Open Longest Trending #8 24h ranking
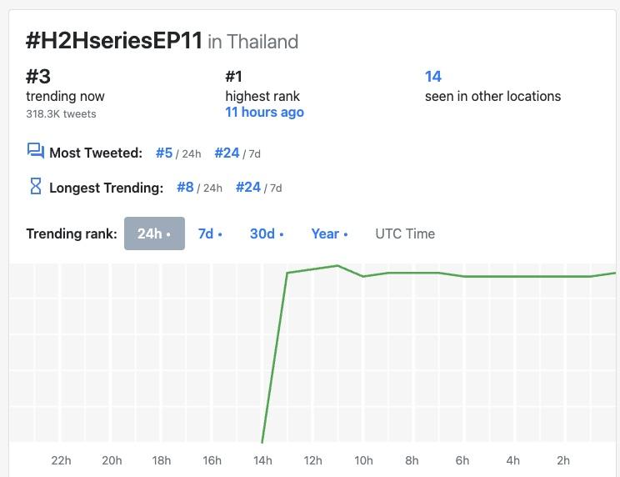Viewport: 620px width, 477px height. [x=185, y=188]
